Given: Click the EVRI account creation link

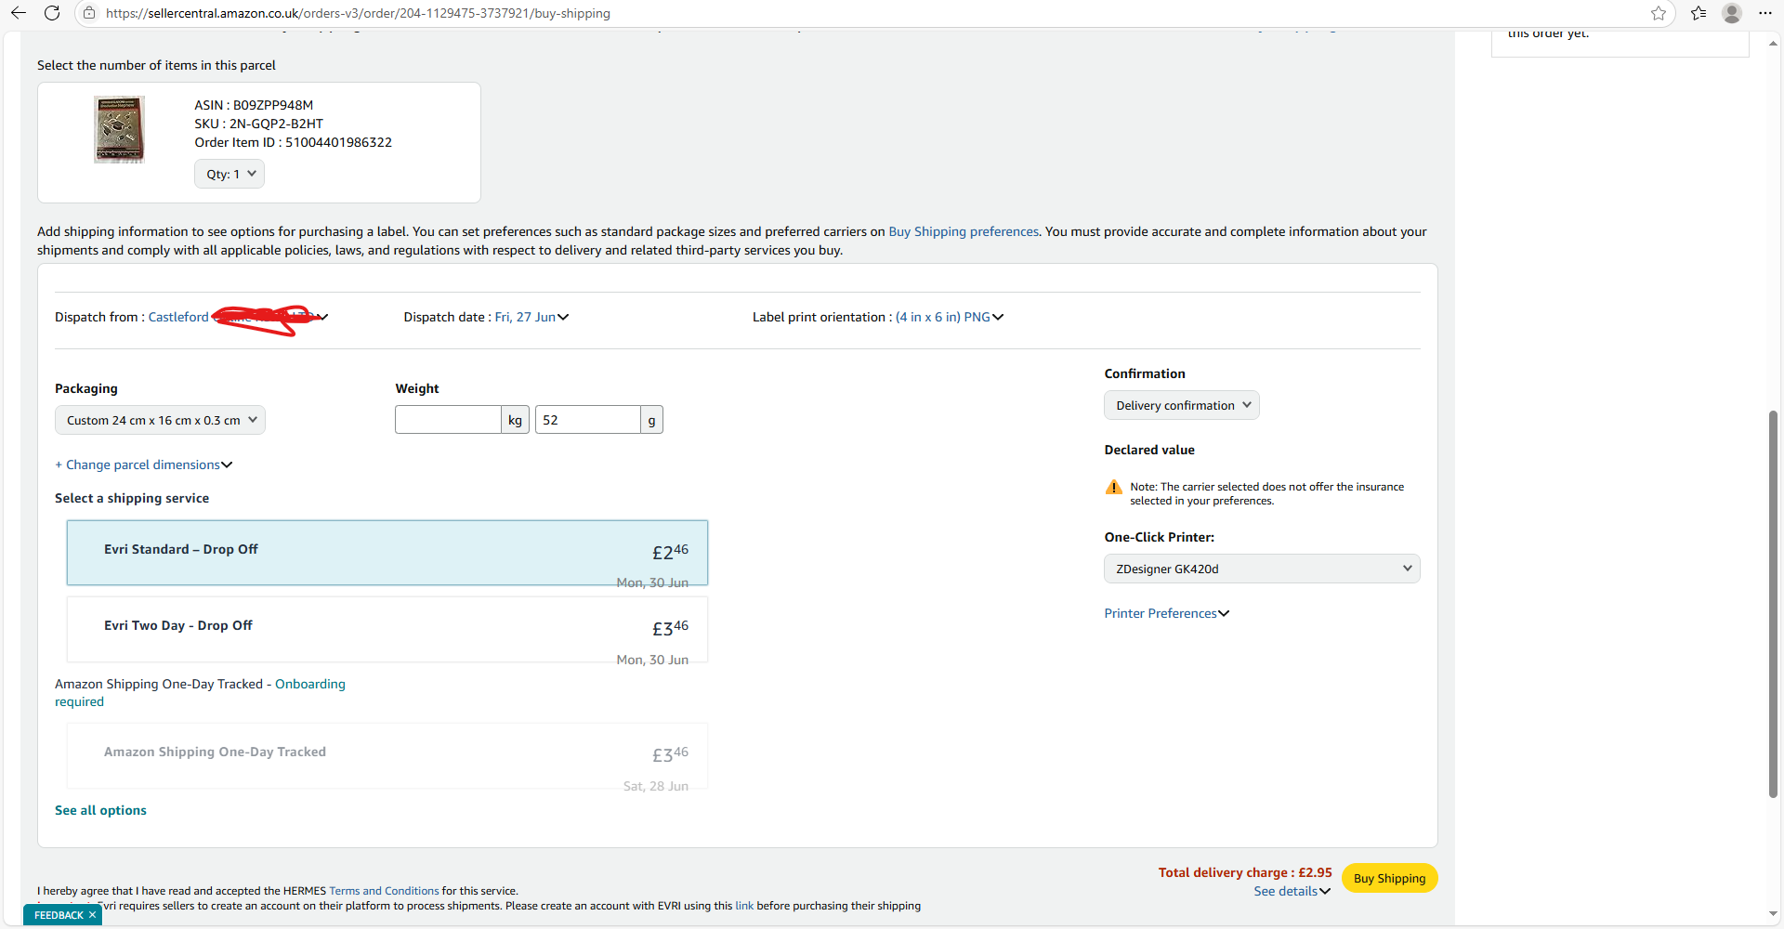Looking at the screenshot, I should coord(744,906).
